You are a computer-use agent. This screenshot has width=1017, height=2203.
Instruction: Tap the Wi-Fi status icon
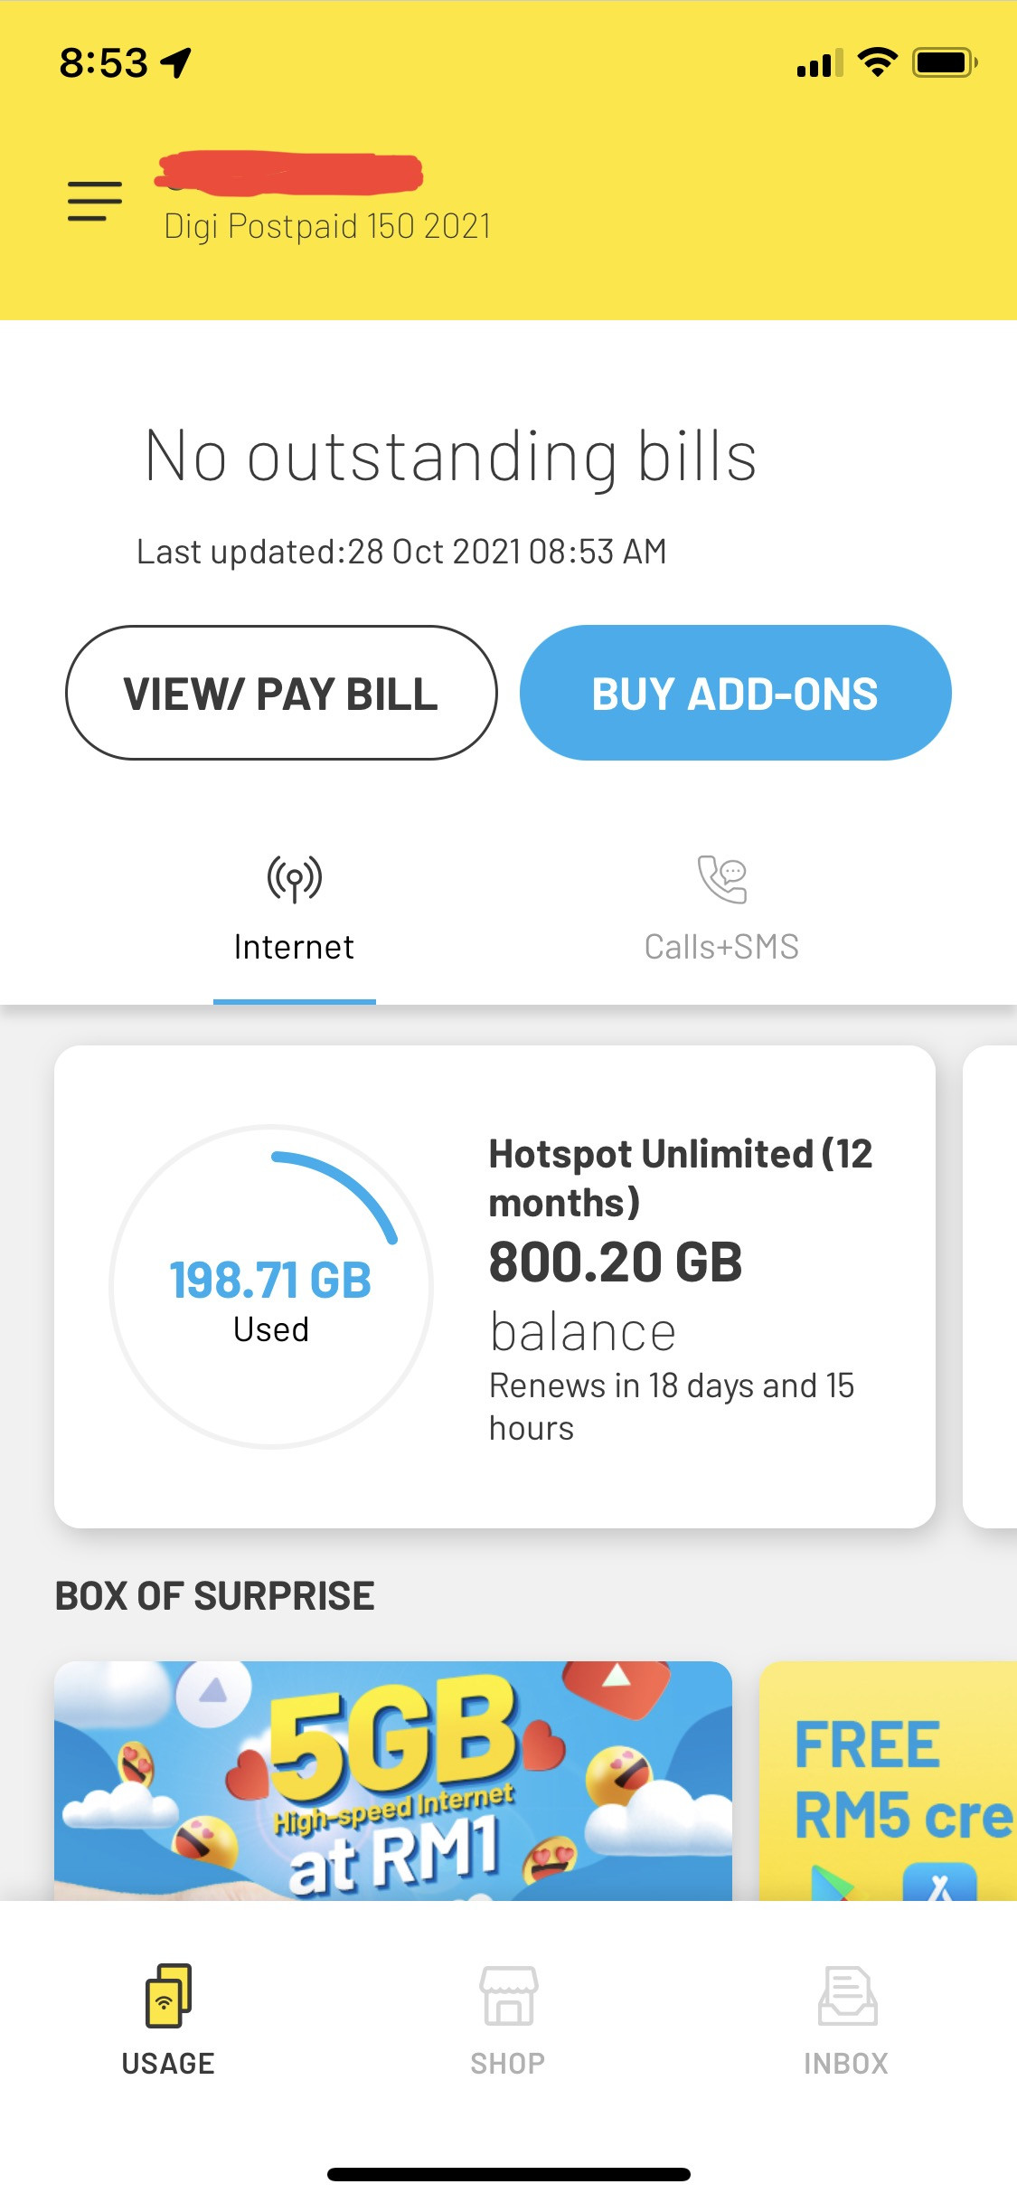[x=877, y=62]
